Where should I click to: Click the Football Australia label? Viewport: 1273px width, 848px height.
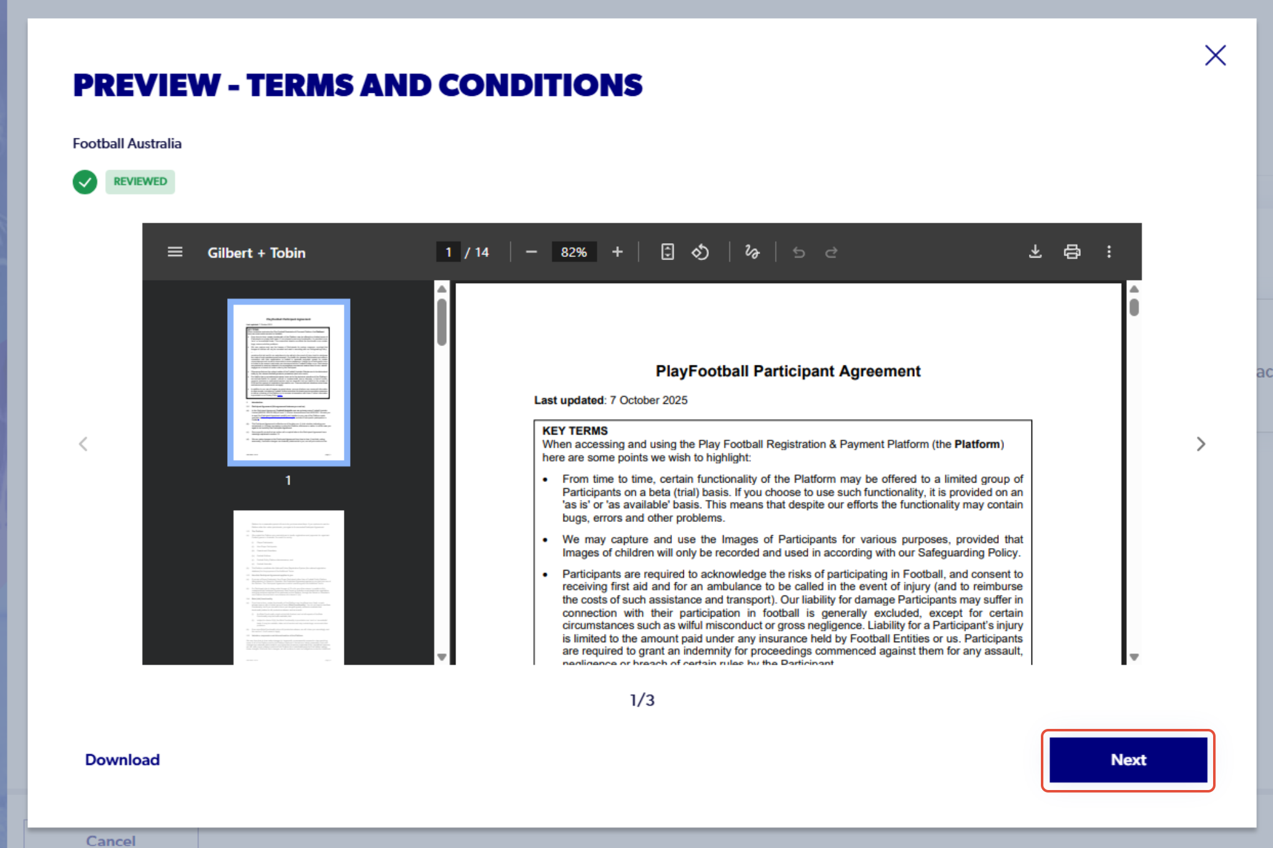[x=127, y=143]
